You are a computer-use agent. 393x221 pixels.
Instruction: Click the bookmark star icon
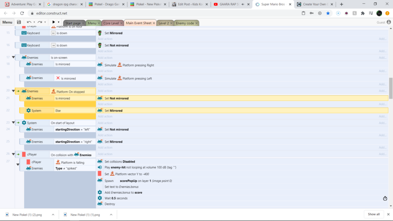[x=328, y=13]
